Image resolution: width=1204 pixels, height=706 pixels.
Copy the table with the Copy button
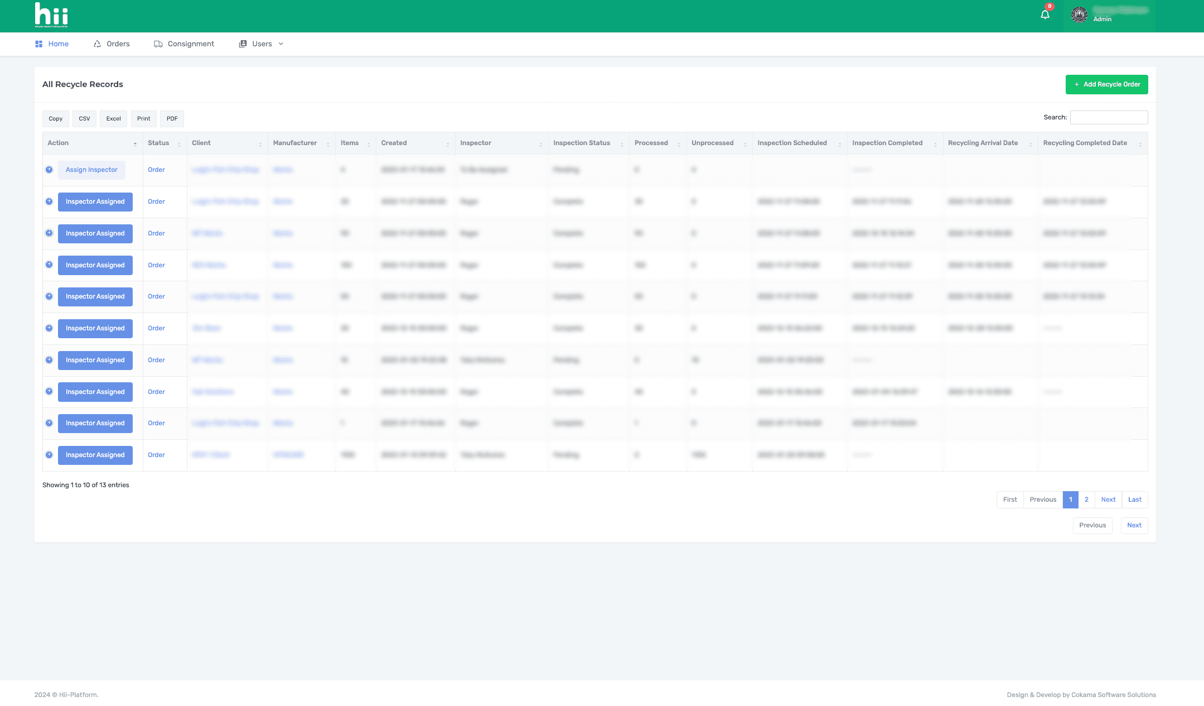point(56,118)
